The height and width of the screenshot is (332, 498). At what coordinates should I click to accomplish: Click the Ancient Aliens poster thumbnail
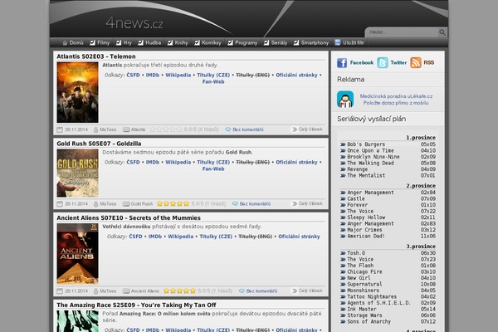(x=77, y=254)
